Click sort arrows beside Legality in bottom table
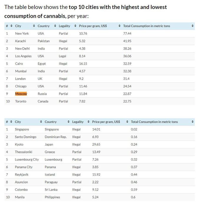 coord(89,122)
